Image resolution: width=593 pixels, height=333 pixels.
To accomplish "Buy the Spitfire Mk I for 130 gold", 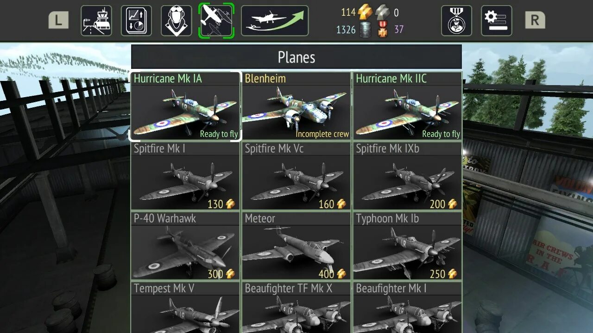I will (x=185, y=176).
